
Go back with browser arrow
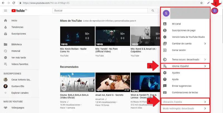click(x=3, y=3)
